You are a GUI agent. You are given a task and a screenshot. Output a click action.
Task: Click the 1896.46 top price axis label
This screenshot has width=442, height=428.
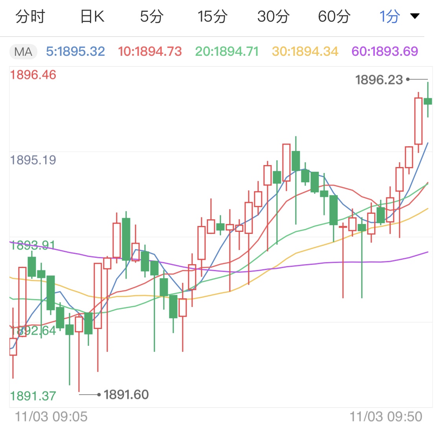coord(33,75)
